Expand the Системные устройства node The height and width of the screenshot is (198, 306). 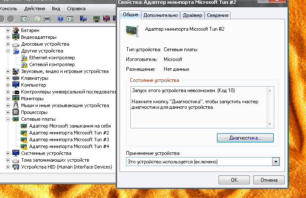pos(8,153)
